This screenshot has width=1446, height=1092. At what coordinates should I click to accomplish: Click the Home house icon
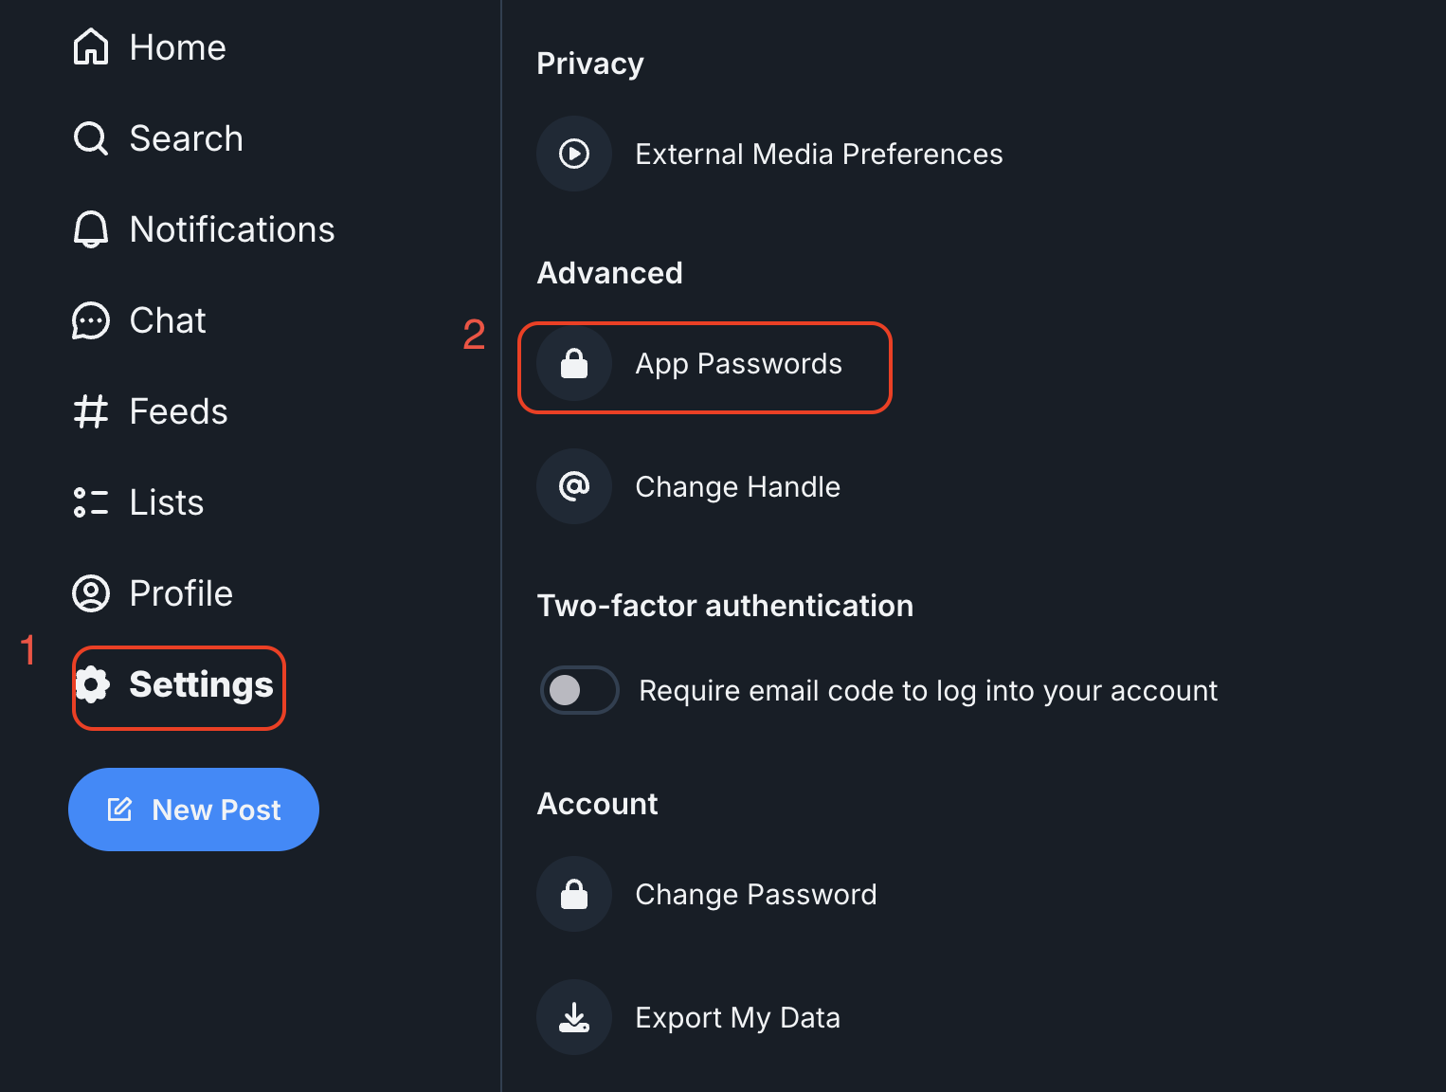click(x=91, y=46)
